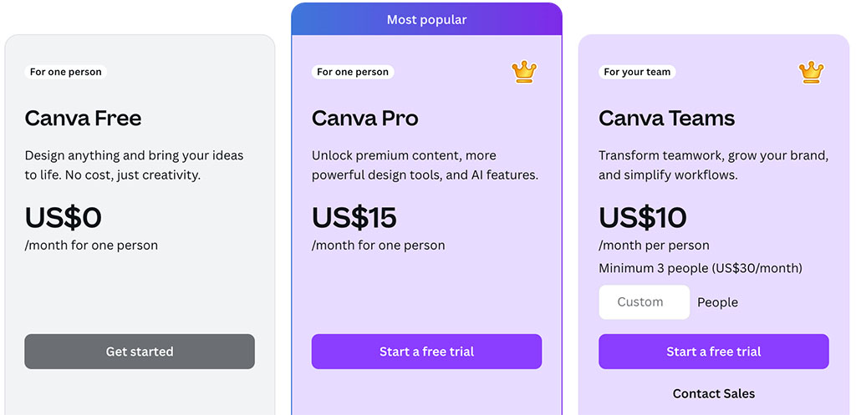
Task: Click the For one person badge on Pro
Action: pos(353,72)
